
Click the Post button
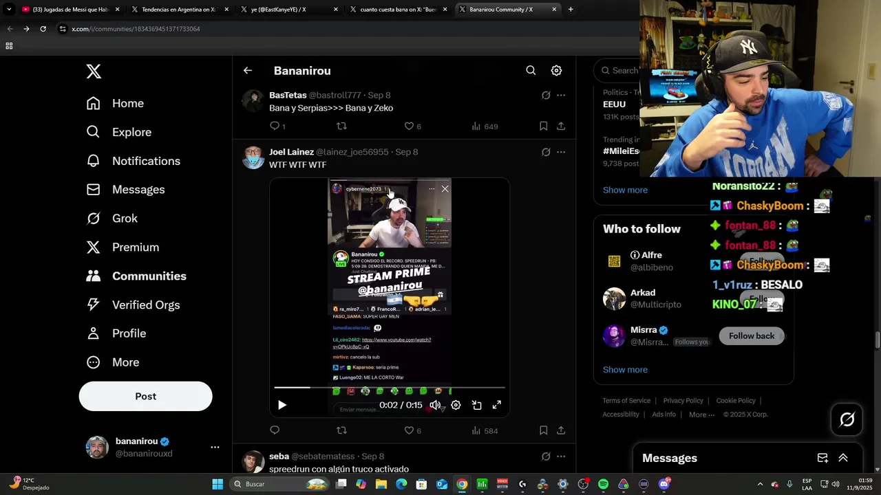(145, 396)
